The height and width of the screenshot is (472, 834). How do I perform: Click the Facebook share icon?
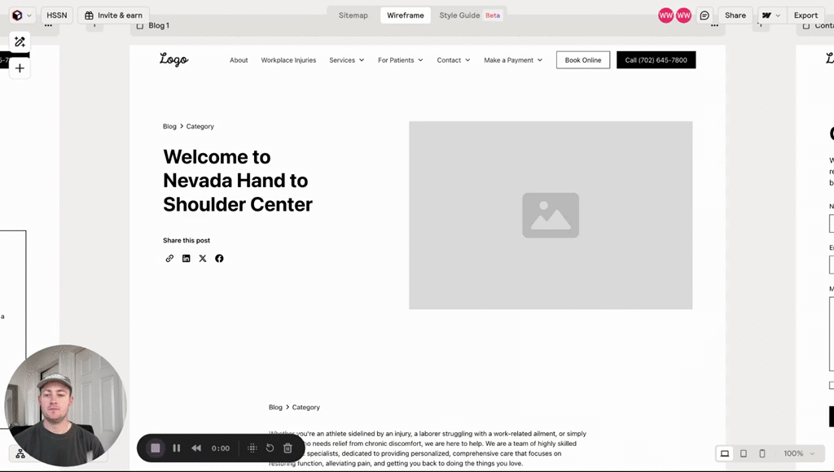tap(219, 259)
